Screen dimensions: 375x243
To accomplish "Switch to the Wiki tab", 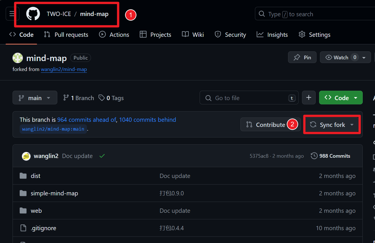I will coord(193,35).
